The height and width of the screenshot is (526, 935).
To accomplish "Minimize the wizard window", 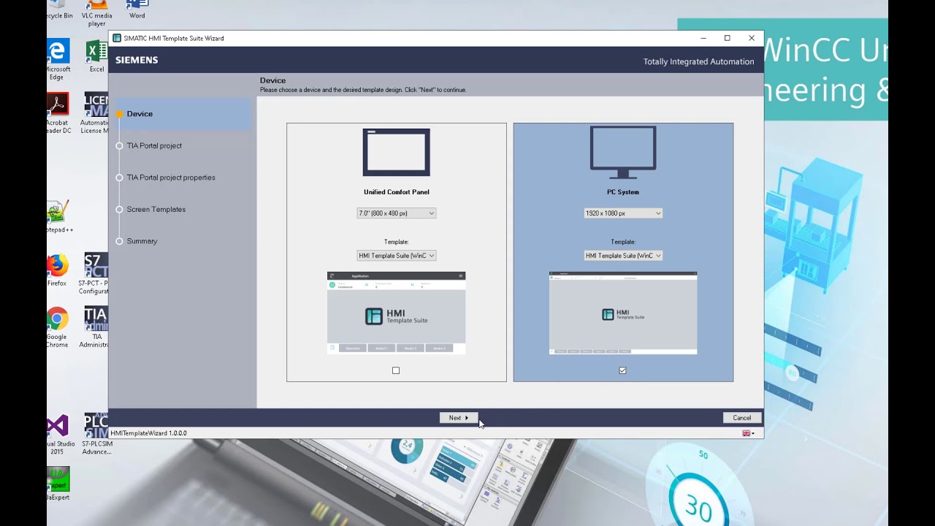I will point(703,38).
